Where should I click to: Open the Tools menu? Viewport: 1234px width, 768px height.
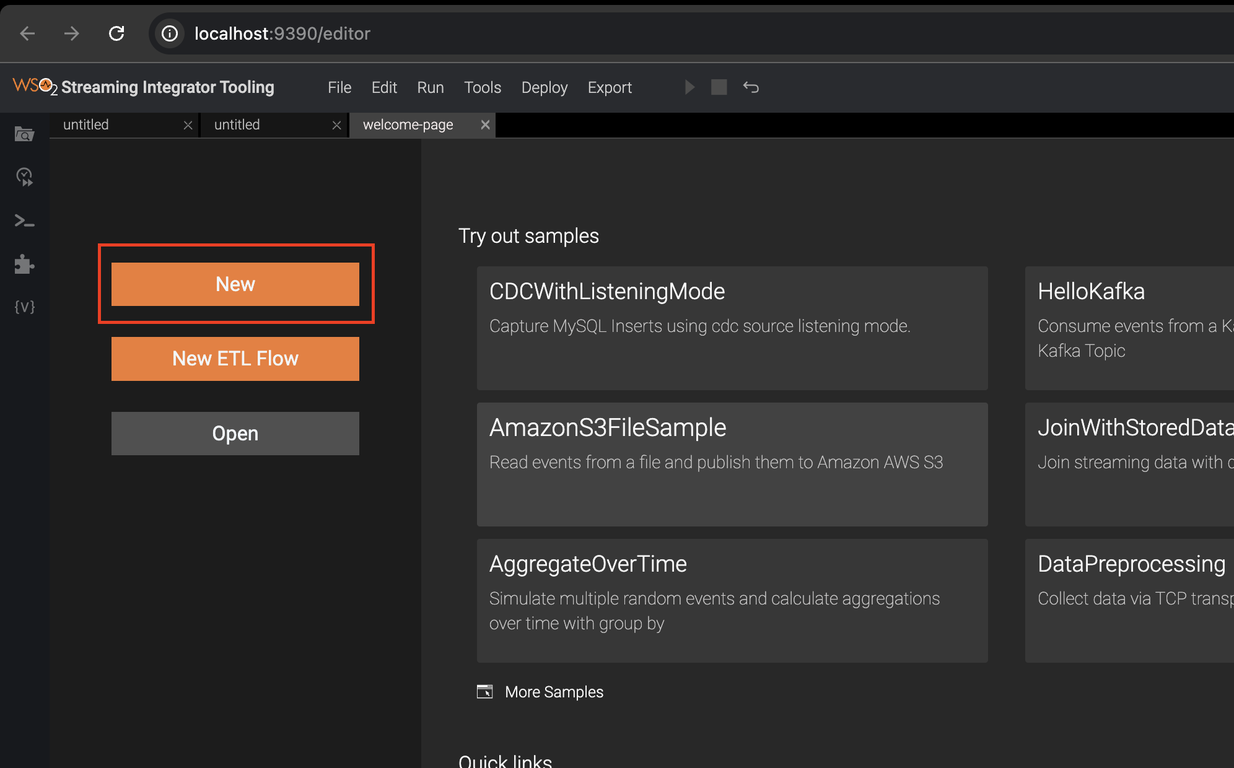tap(482, 87)
